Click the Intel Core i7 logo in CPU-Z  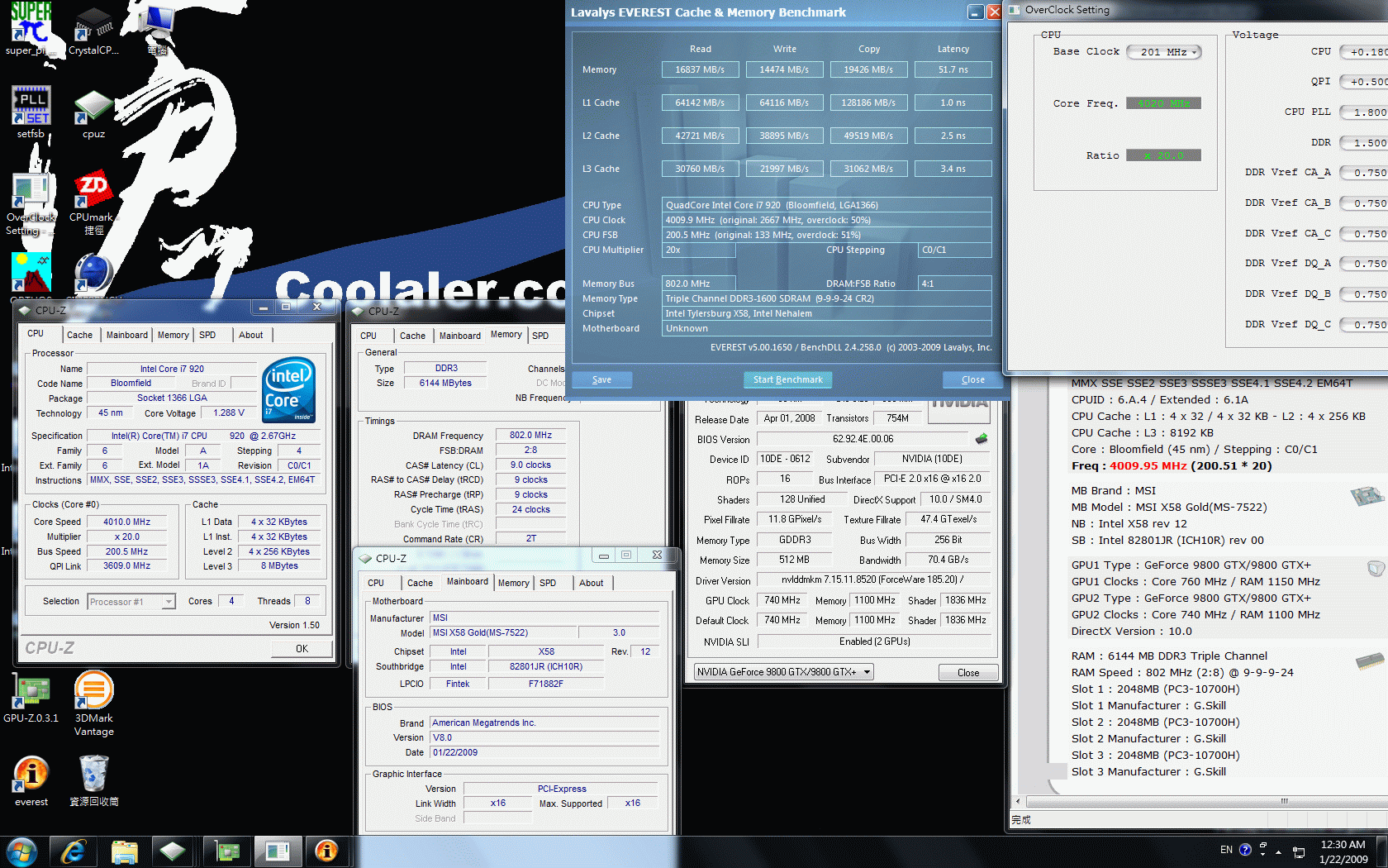(288, 389)
